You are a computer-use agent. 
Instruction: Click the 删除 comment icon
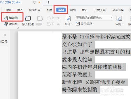[x=40, y=18]
